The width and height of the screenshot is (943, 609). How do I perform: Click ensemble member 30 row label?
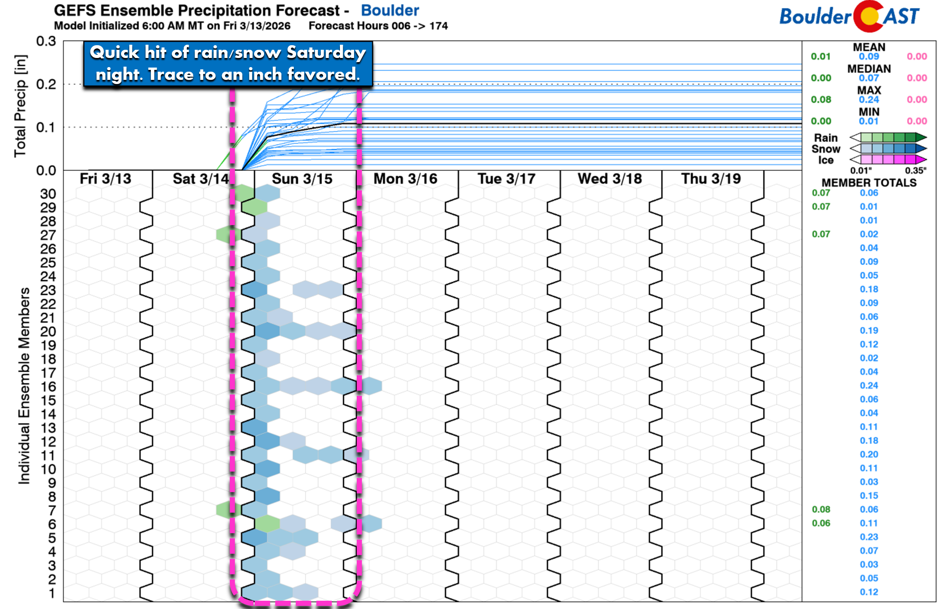click(x=48, y=194)
